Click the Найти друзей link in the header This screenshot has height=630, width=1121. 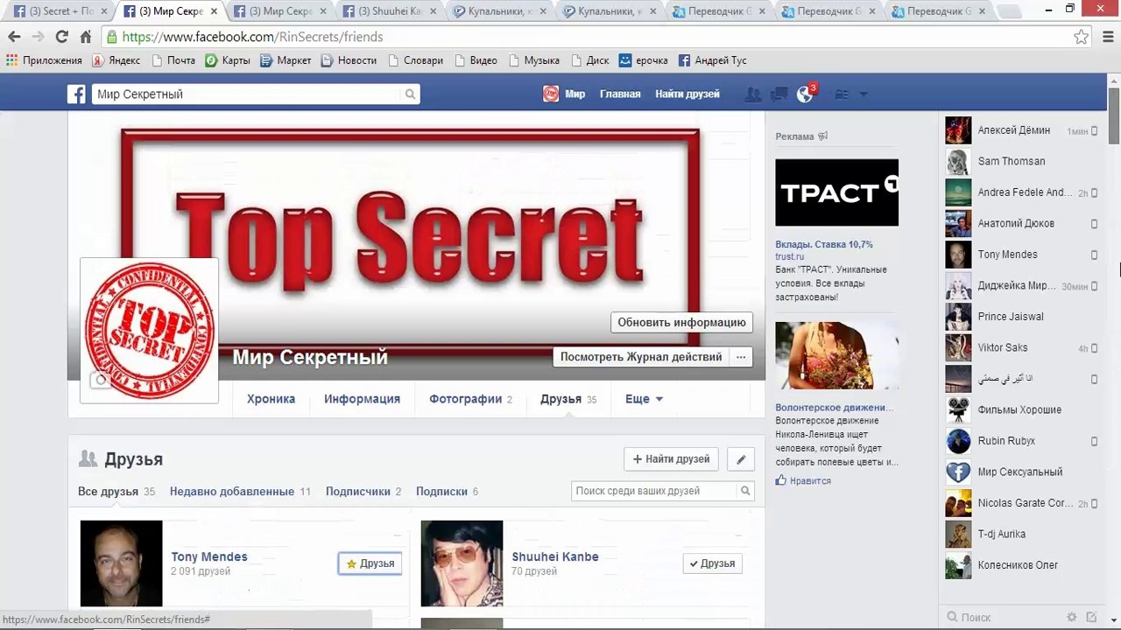687,94
